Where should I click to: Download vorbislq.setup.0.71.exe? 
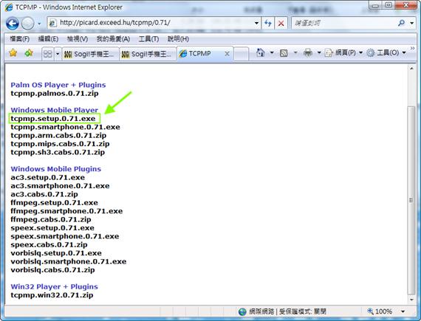click(56, 253)
